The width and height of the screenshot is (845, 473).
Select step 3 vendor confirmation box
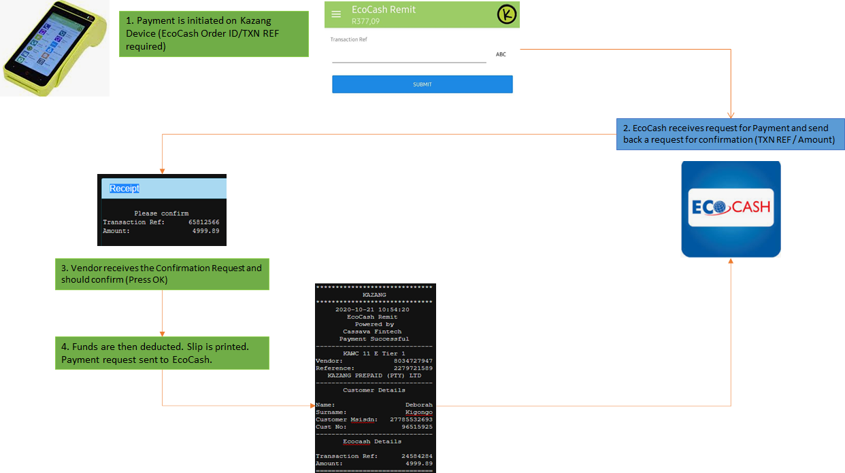coord(162,274)
